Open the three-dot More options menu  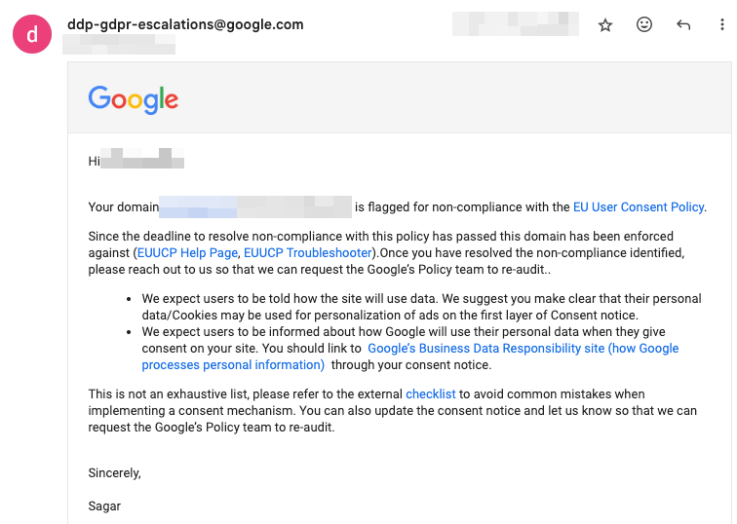pyautogui.click(x=722, y=25)
